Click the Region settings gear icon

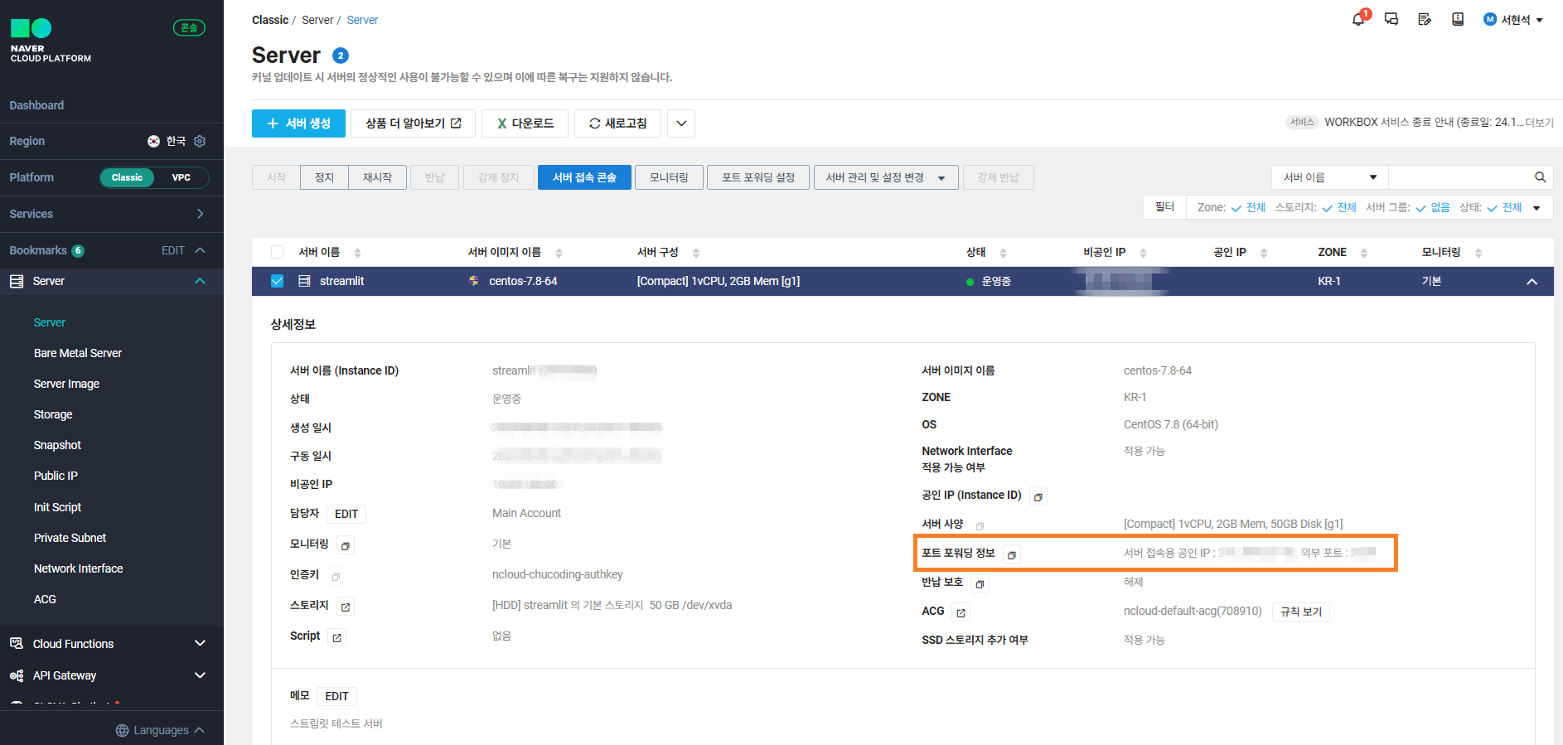click(200, 141)
